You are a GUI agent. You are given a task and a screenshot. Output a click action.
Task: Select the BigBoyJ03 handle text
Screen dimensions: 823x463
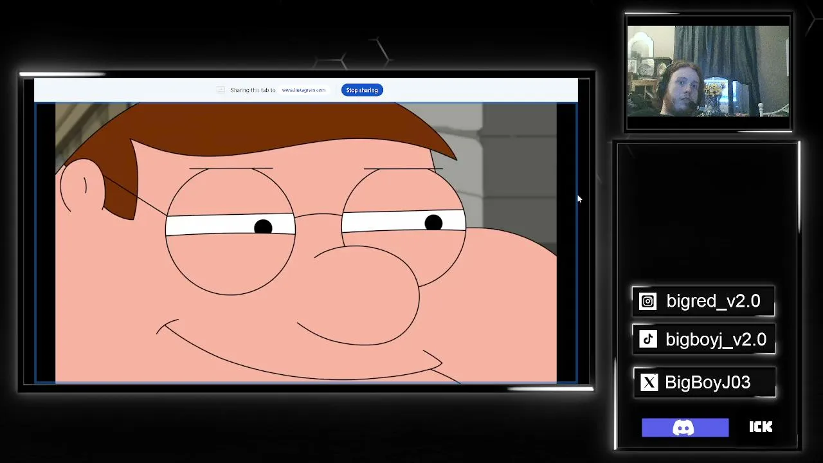[x=707, y=382]
